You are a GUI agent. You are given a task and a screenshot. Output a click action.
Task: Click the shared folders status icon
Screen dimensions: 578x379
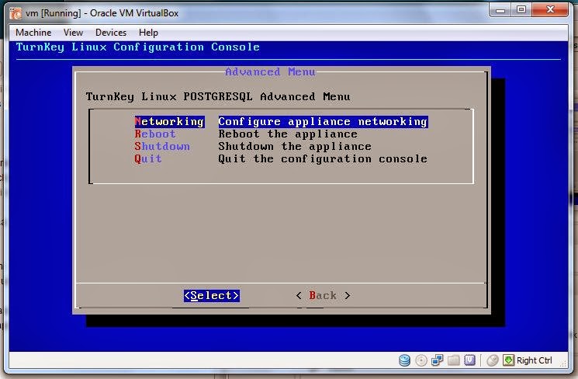[453, 360]
